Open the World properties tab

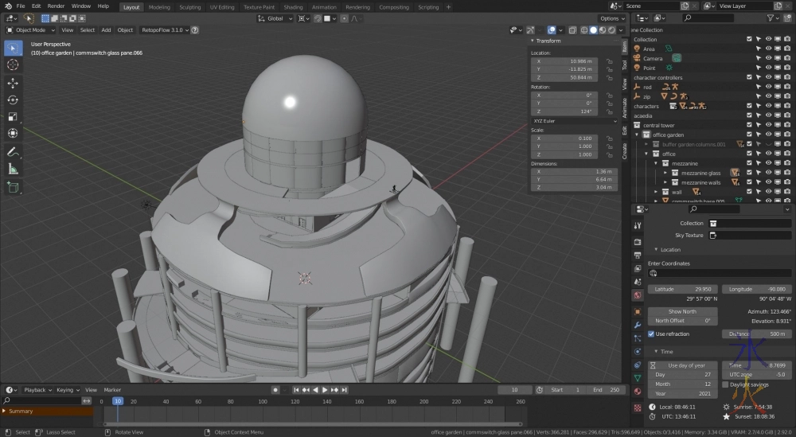click(637, 295)
